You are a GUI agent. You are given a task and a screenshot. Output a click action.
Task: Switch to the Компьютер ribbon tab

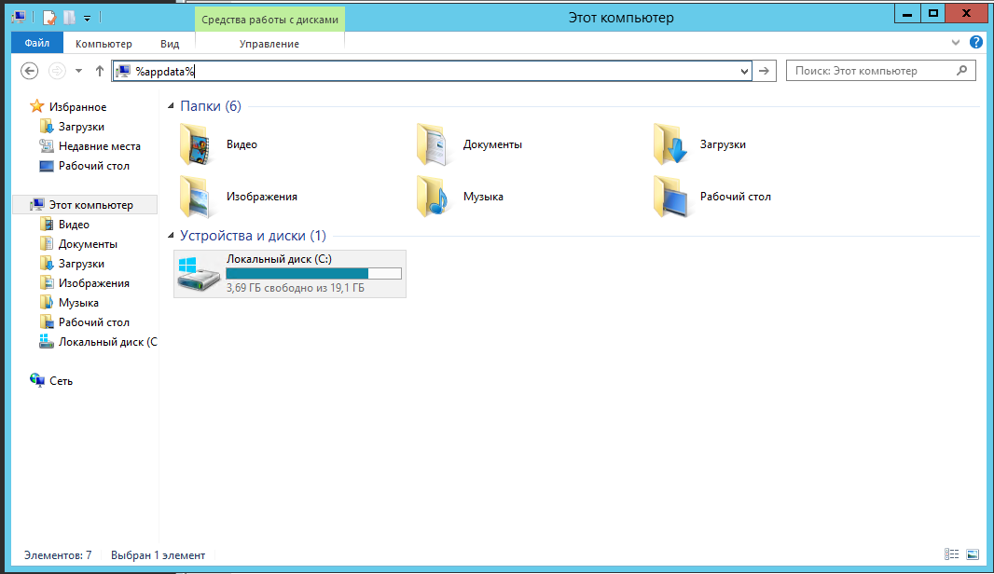[104, 44]
